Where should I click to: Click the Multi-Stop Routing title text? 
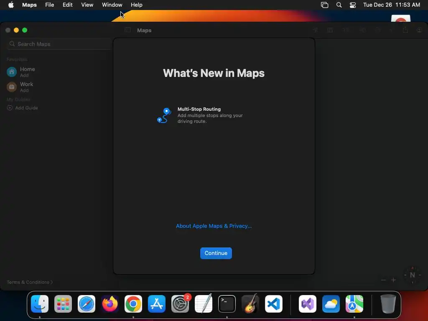199,109
